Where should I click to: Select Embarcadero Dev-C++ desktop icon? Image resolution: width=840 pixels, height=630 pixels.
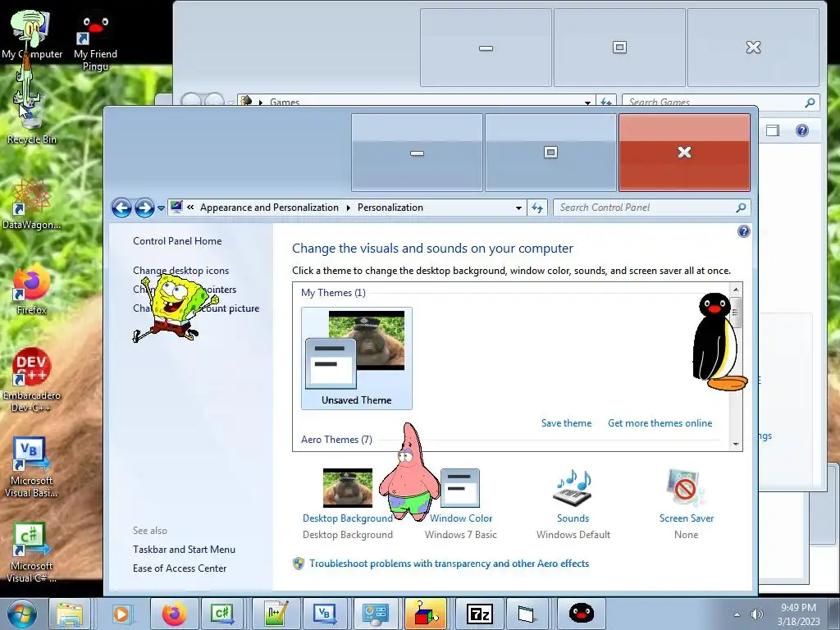(x=32, y=381)
